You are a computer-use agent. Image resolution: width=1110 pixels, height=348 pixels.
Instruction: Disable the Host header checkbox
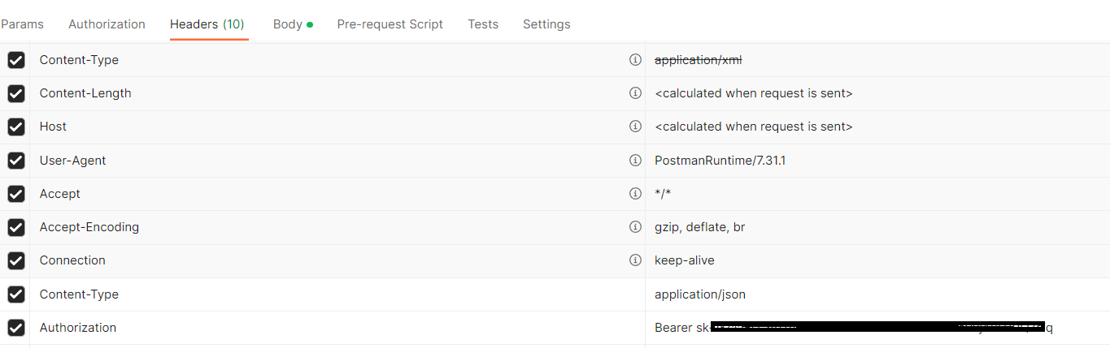coord(16,127)
